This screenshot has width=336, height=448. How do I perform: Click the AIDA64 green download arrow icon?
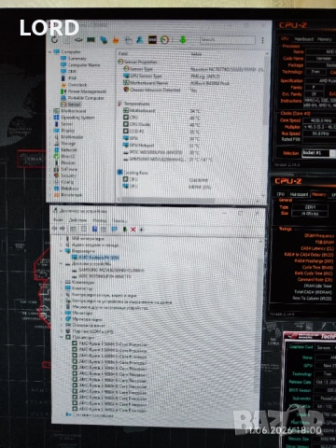[x=183, y=40]
